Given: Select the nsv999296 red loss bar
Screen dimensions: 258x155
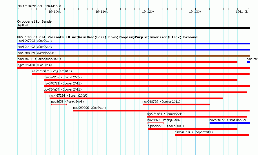Looking at the screenshot, I should (x=161, y=111).
